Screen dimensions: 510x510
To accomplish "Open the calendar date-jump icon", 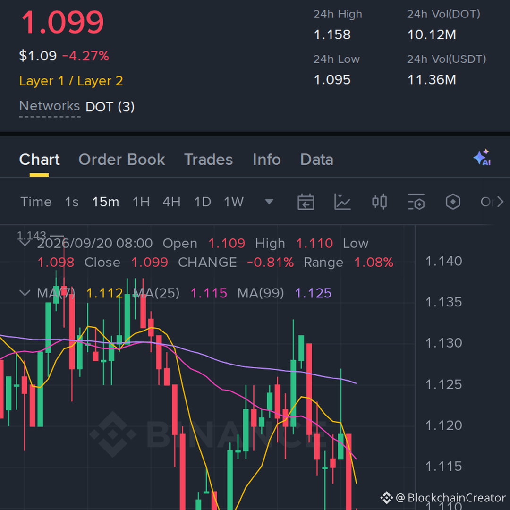I will click(x=306, y=202).
